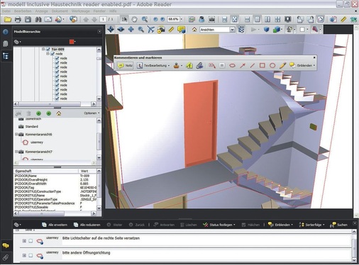
Task: Select the Pencil drawing tool
Action: [282, 65]
